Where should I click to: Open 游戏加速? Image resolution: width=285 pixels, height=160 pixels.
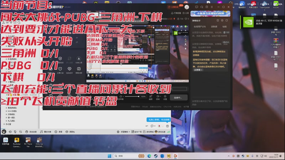pos(160,132)
